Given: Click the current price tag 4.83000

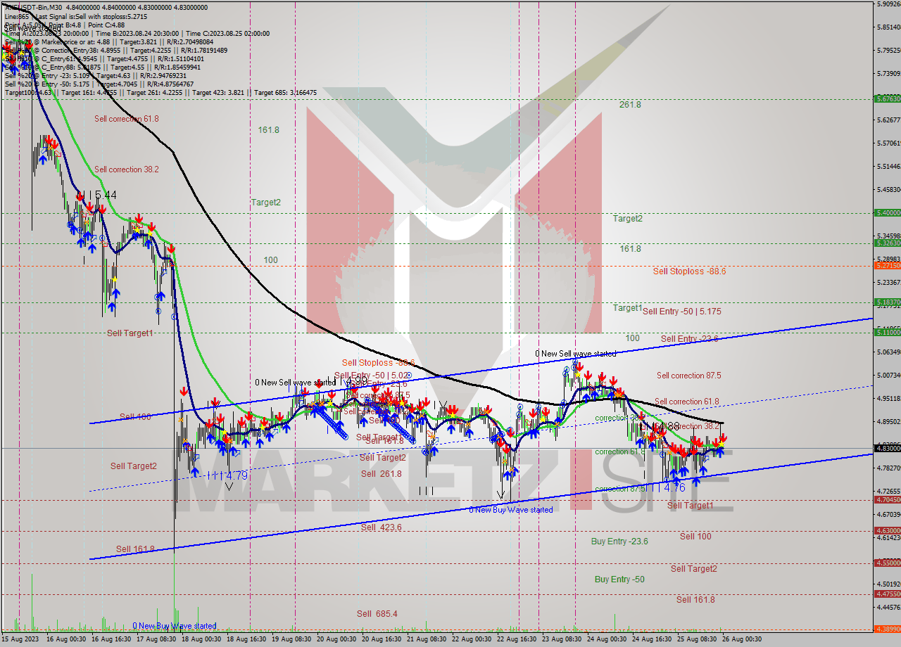Looking at the screenshot, I should tap(887, 448).
